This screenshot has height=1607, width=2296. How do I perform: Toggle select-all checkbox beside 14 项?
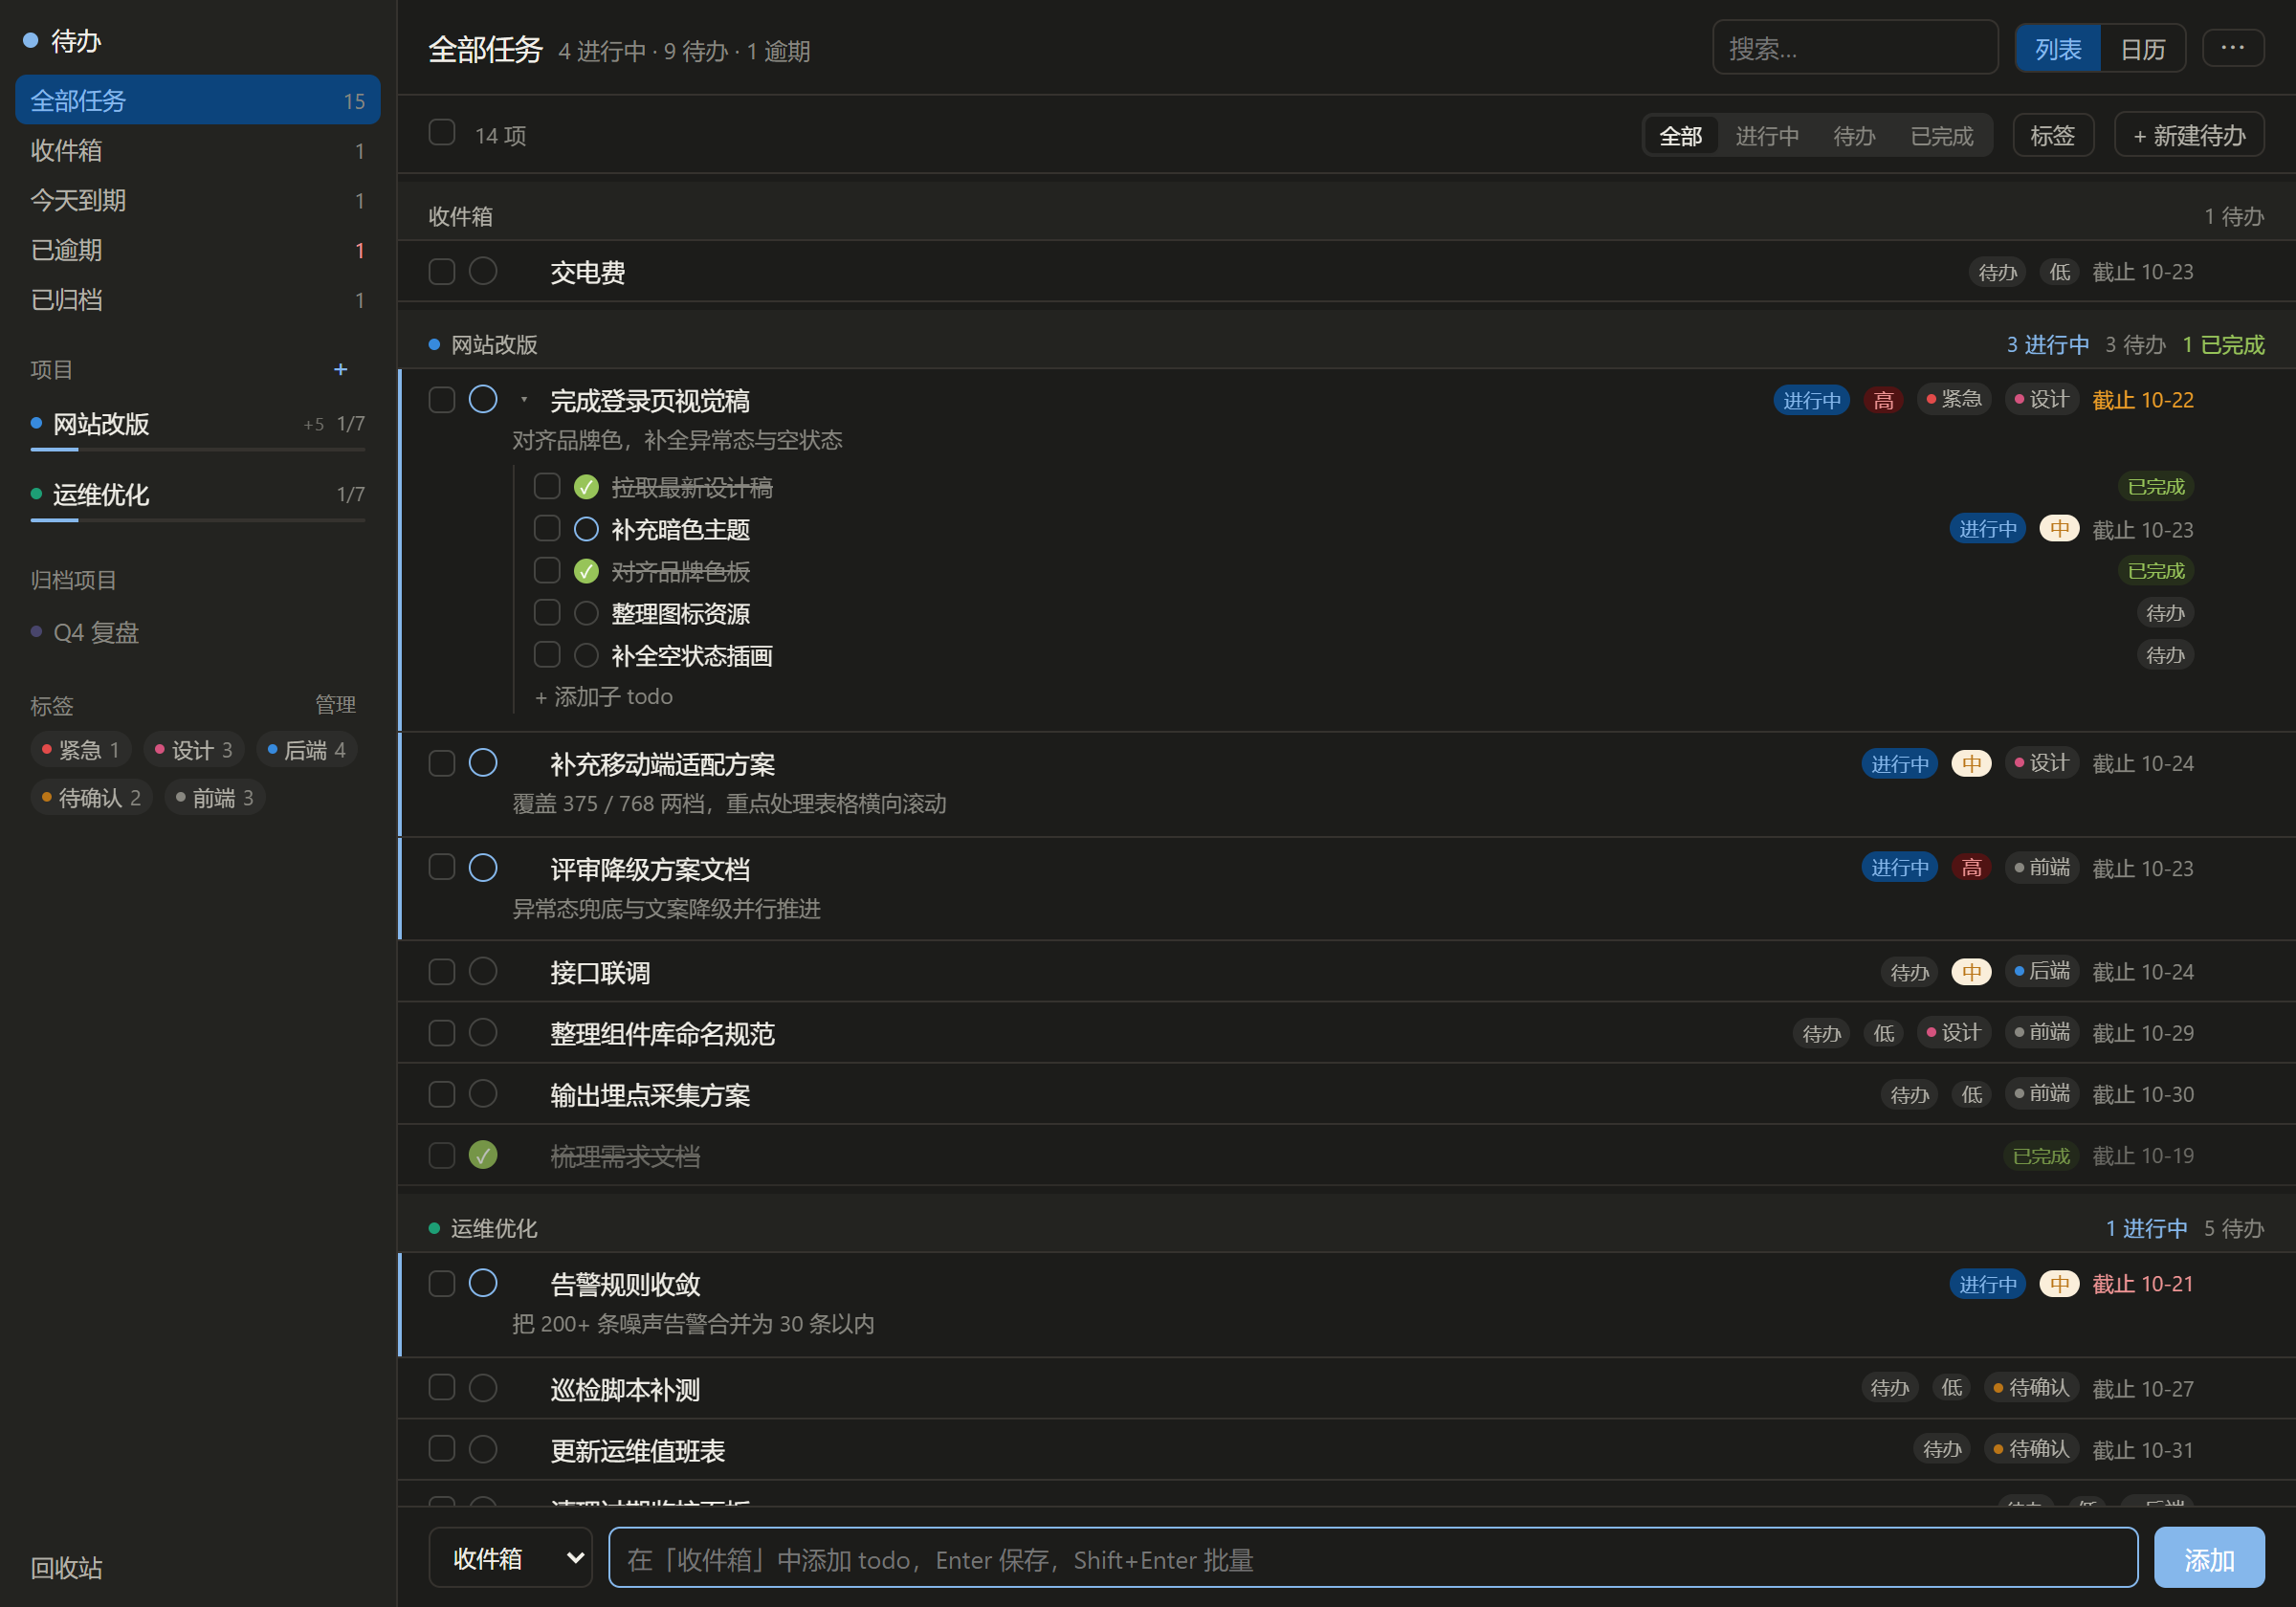click(x=442, y=133)
